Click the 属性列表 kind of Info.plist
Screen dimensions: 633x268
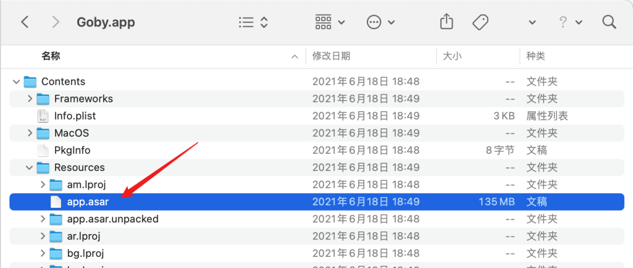click(x=547, y=116)
